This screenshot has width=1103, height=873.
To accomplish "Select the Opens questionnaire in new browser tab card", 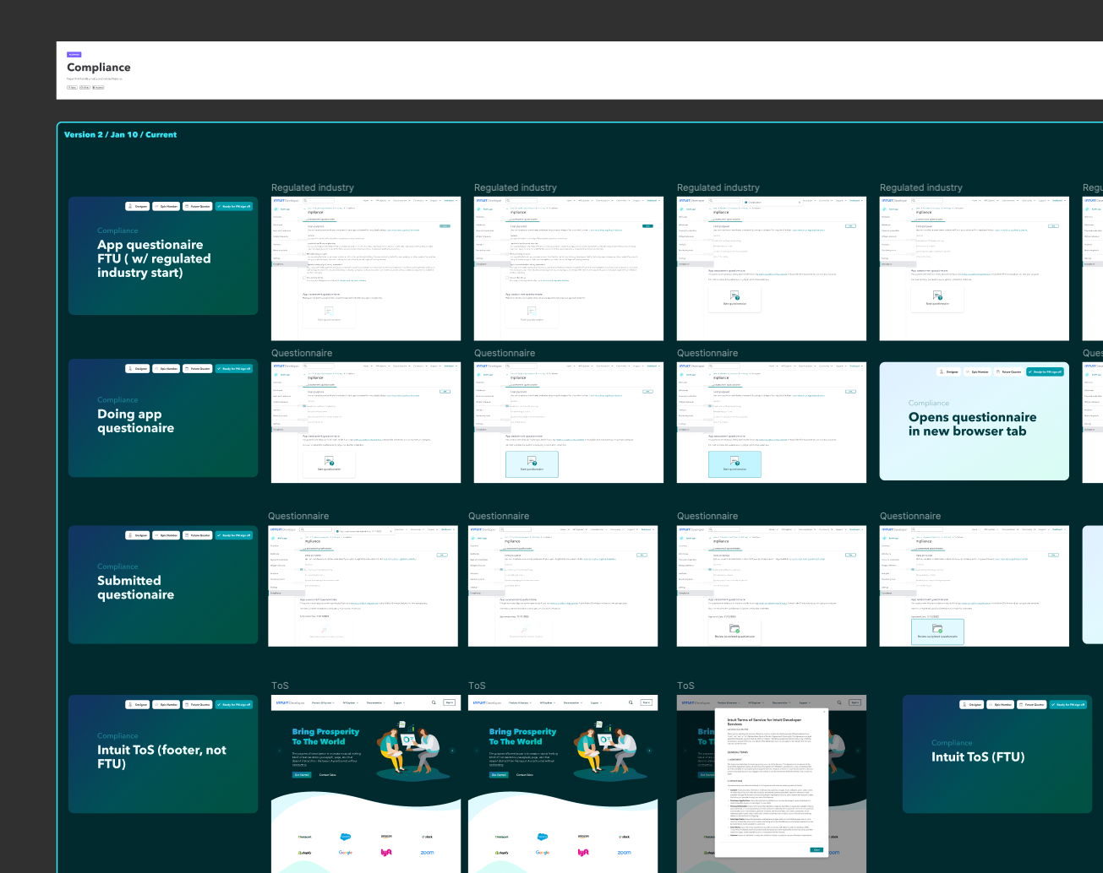I will [974, 421].
